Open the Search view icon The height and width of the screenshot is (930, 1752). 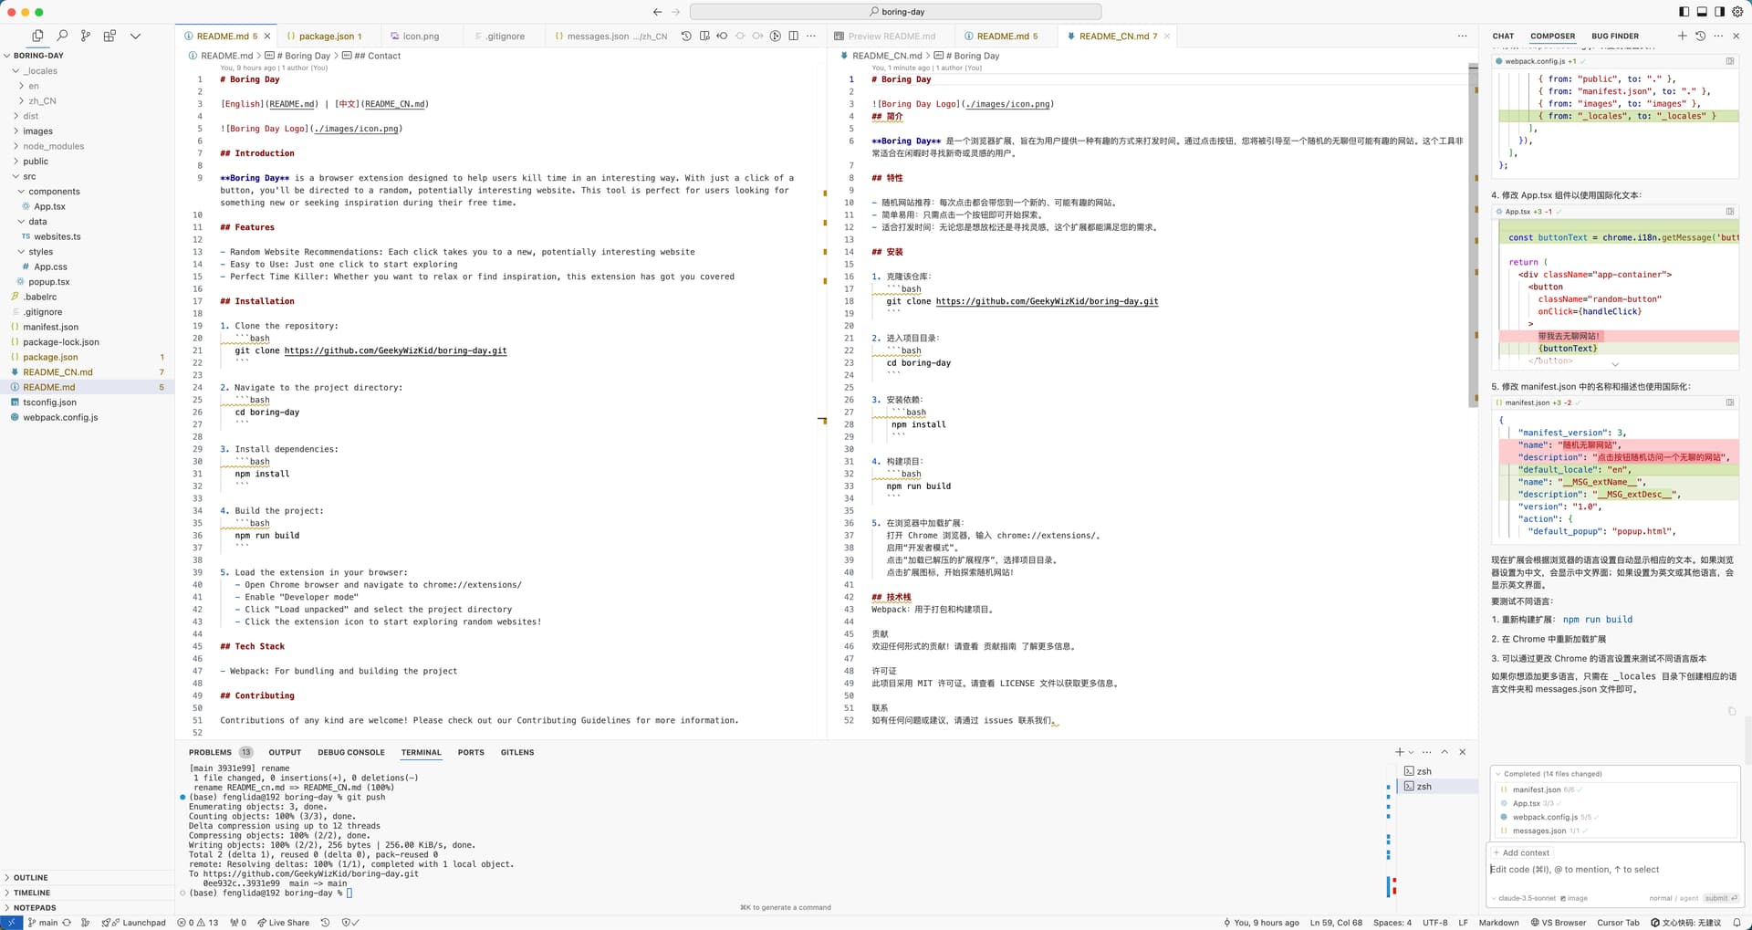coord(62,36)
